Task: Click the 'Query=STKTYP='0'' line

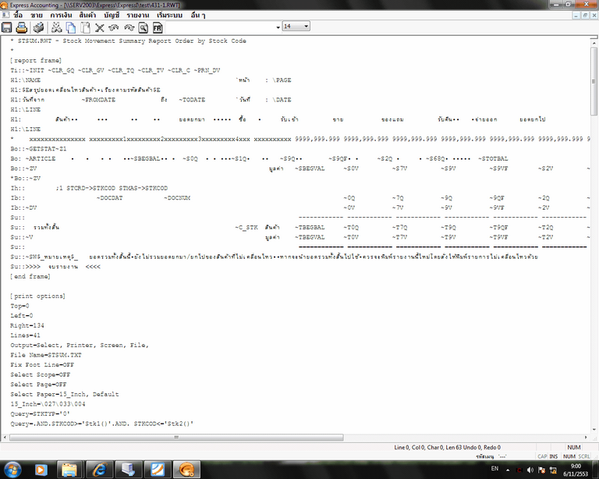Action: 40,413
